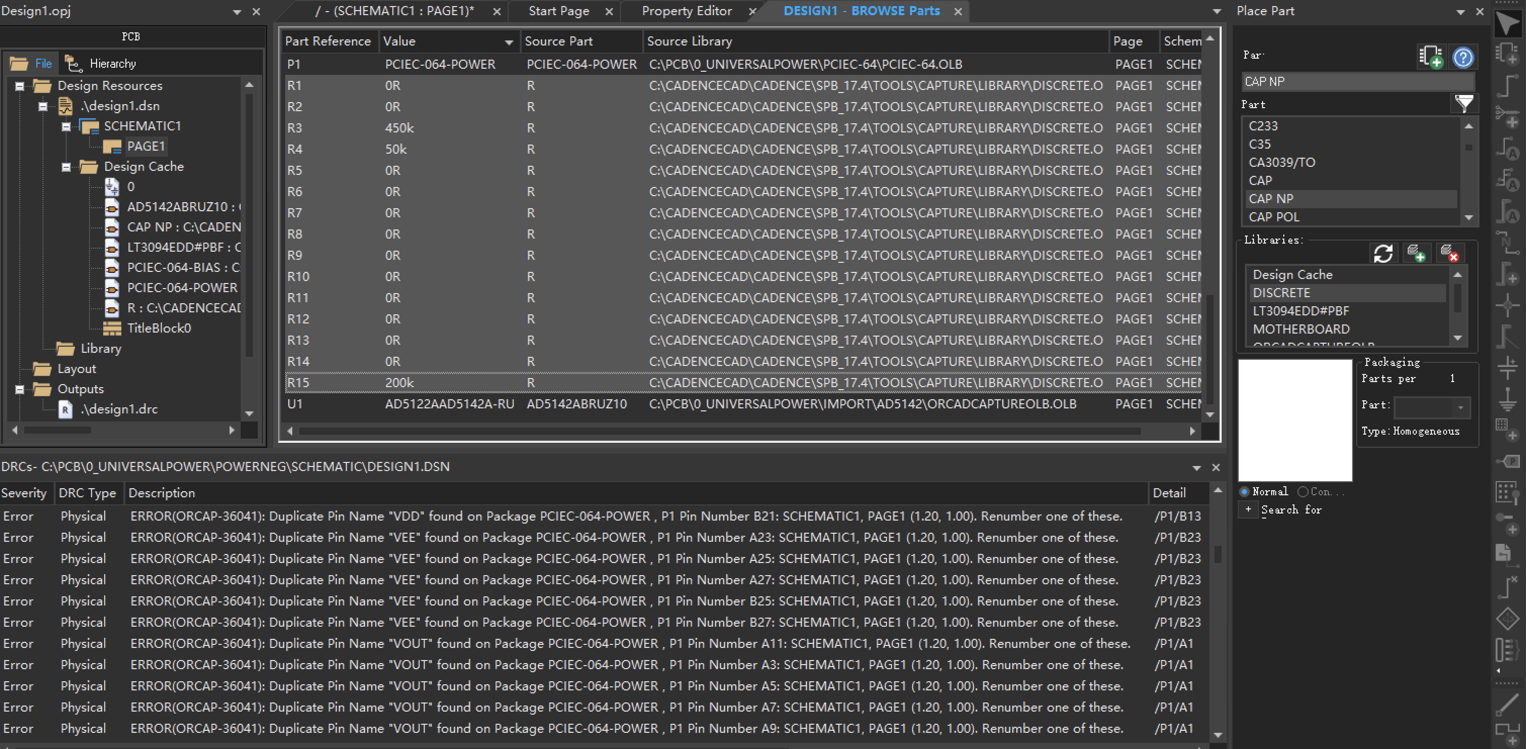This screenshot has width=1526, height=749.
Task: Select the Place No Connect tool
Action: click(1508, 586)
